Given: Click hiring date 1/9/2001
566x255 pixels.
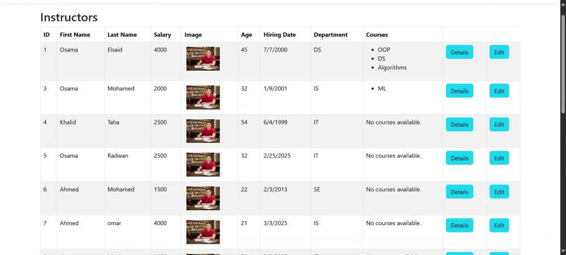Looking at the screenshot, I should pyautogui.click(x=276, y=88).
